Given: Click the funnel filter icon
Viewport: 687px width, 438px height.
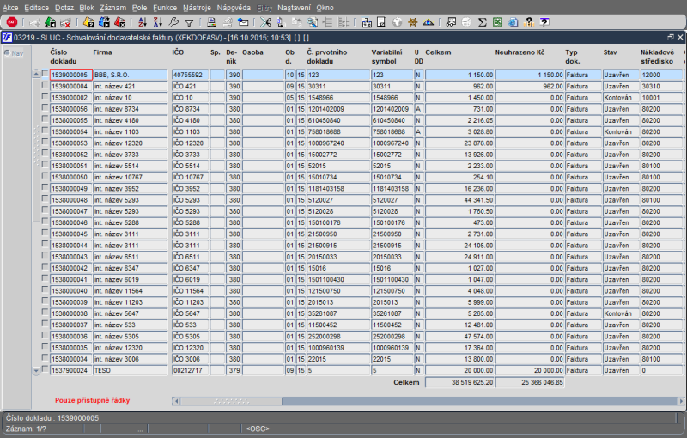Looking at the screenshot, I should pyautogui.click(x=189, y=22).
